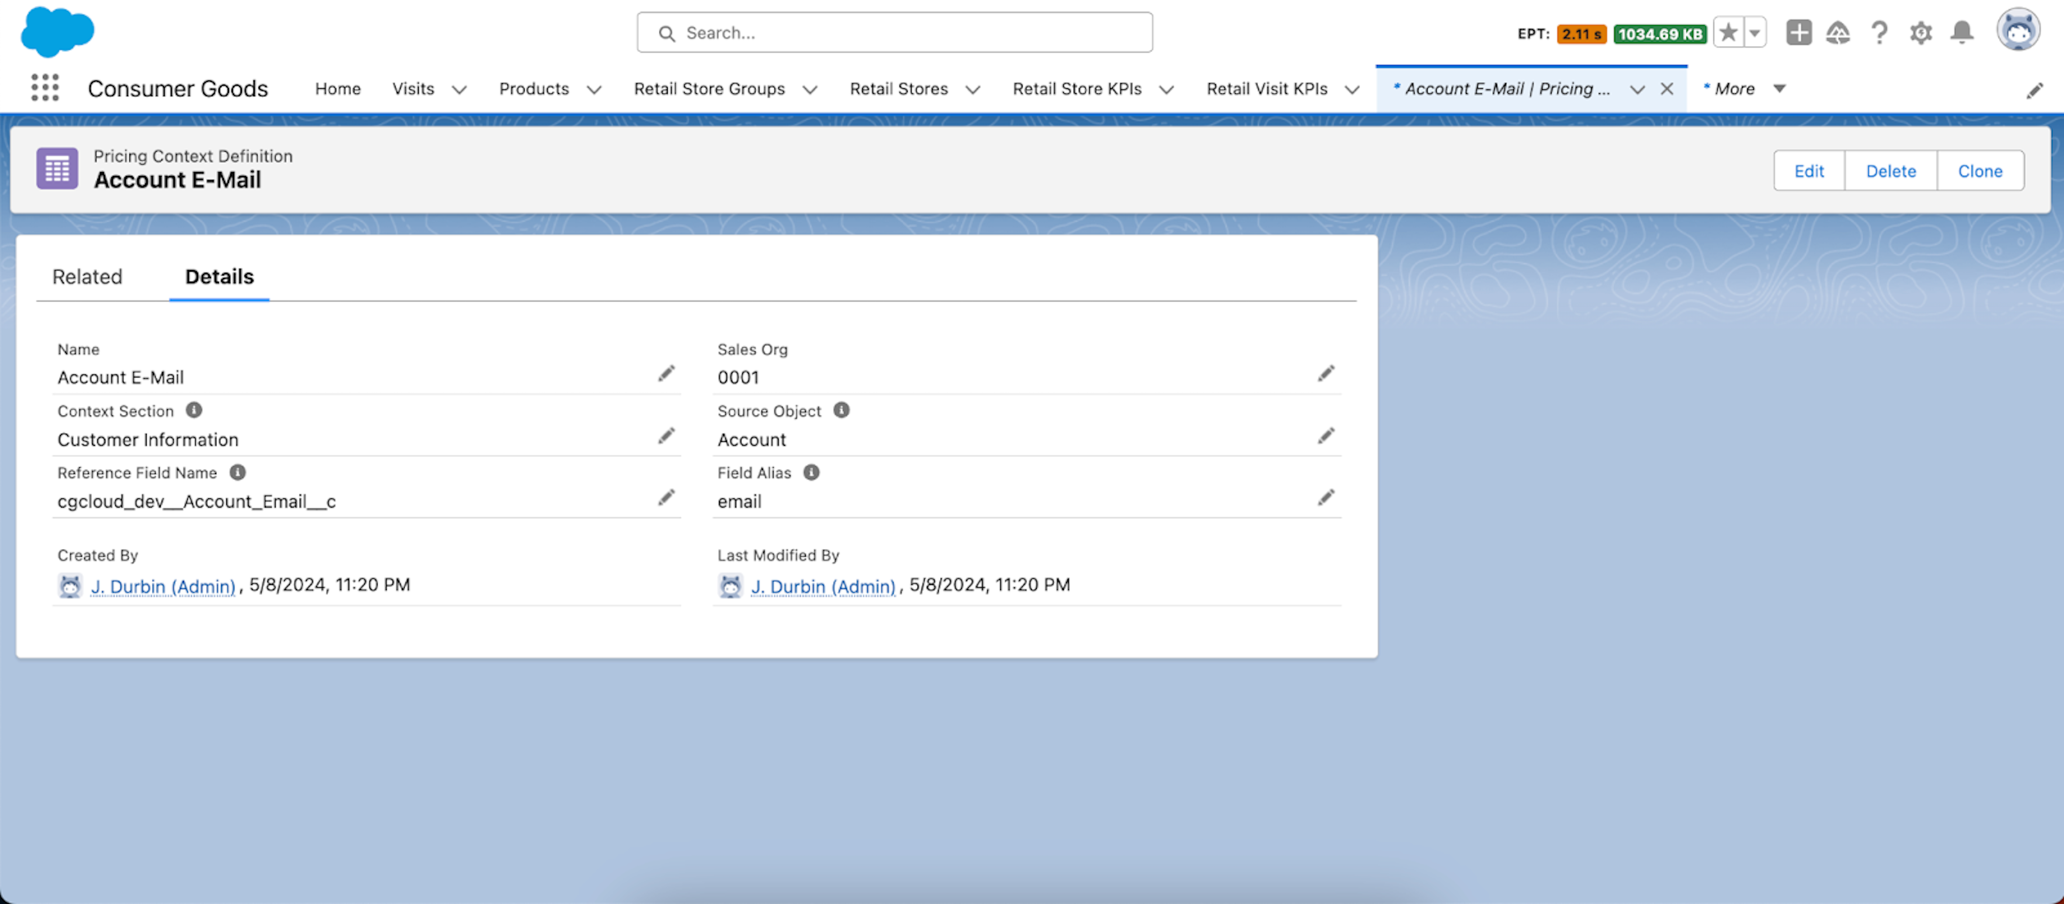Image resolution: width=2064 pixels, height=904 pixels.
Task: Click the Delete button
Action: [x=1891, y=171]
